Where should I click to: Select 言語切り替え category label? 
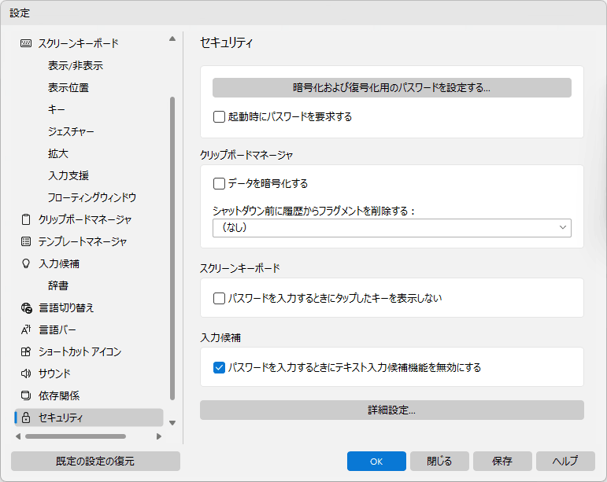[66, 307]
